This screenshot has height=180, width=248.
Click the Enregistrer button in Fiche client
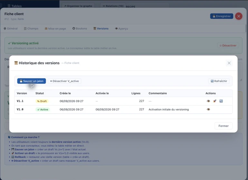222,16
